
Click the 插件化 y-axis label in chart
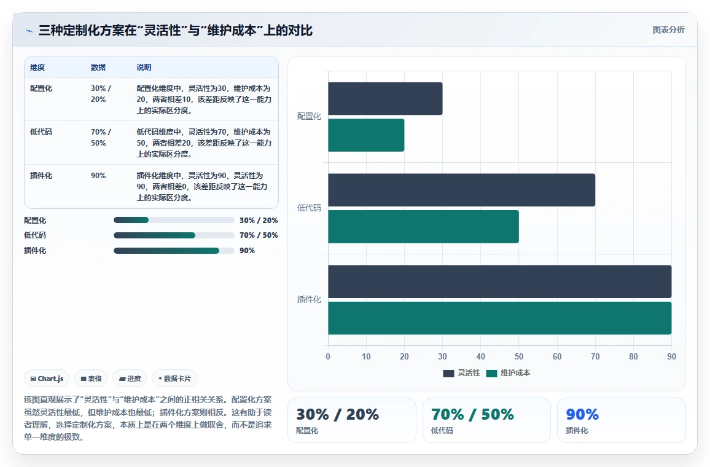coord(310,299)
